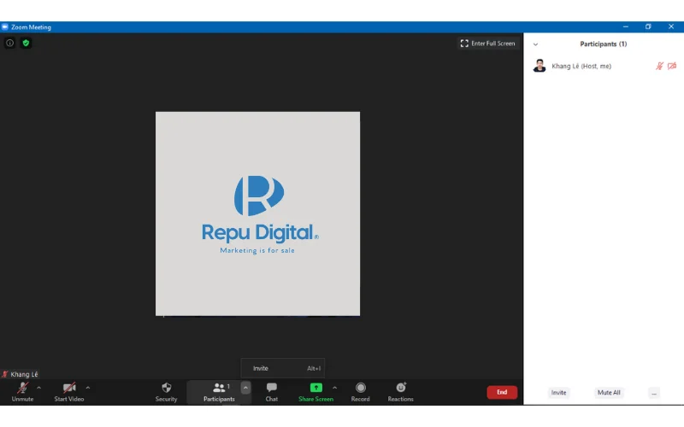Click the Repu Digital profile picture tile
684x427 pixels.
(258, 213)
